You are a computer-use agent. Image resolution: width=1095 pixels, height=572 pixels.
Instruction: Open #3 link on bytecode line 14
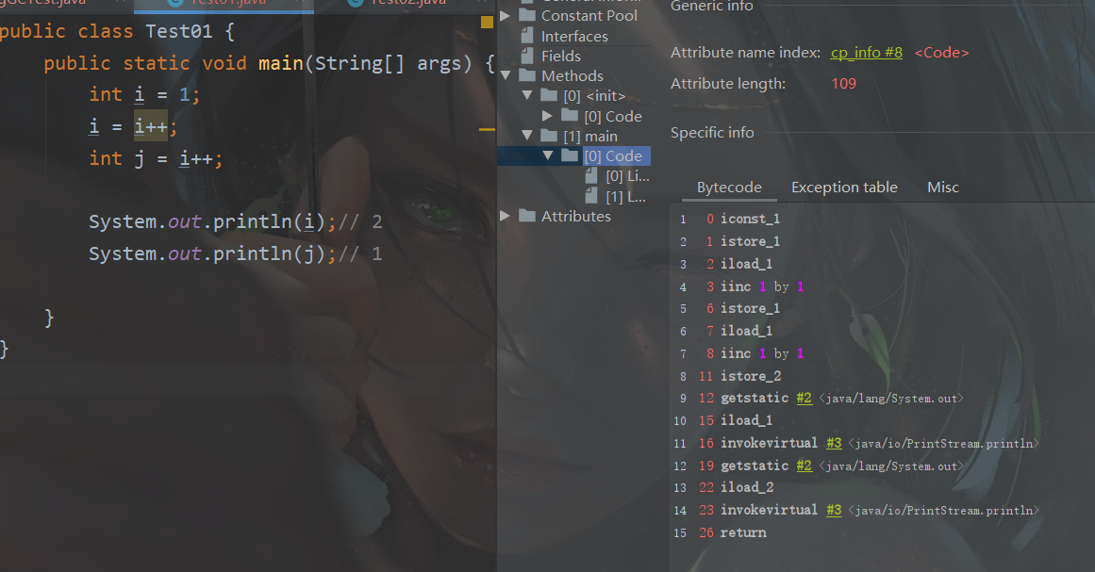tap(834, 510)
